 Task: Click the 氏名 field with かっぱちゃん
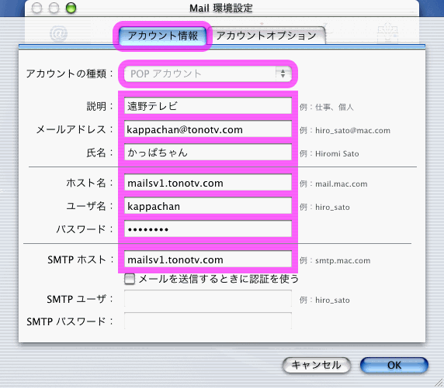pos(208,153)
